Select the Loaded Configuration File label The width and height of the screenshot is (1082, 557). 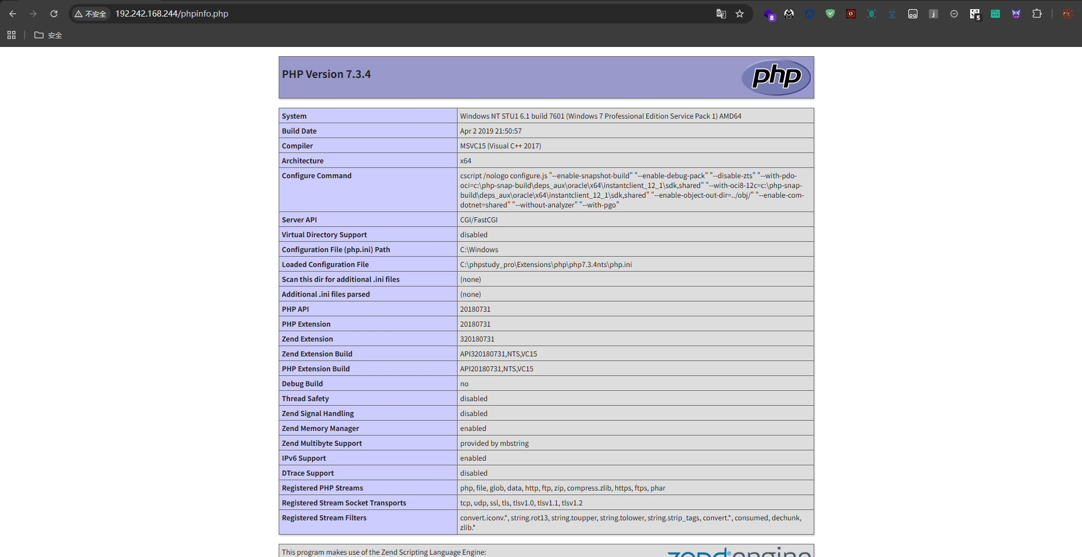point(325,264)
